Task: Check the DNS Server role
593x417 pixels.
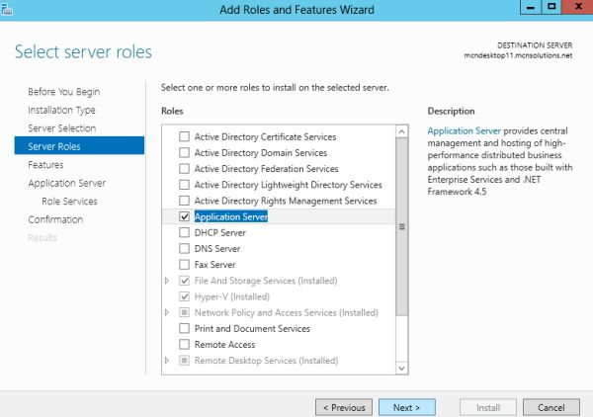Action: pos(184,249)
